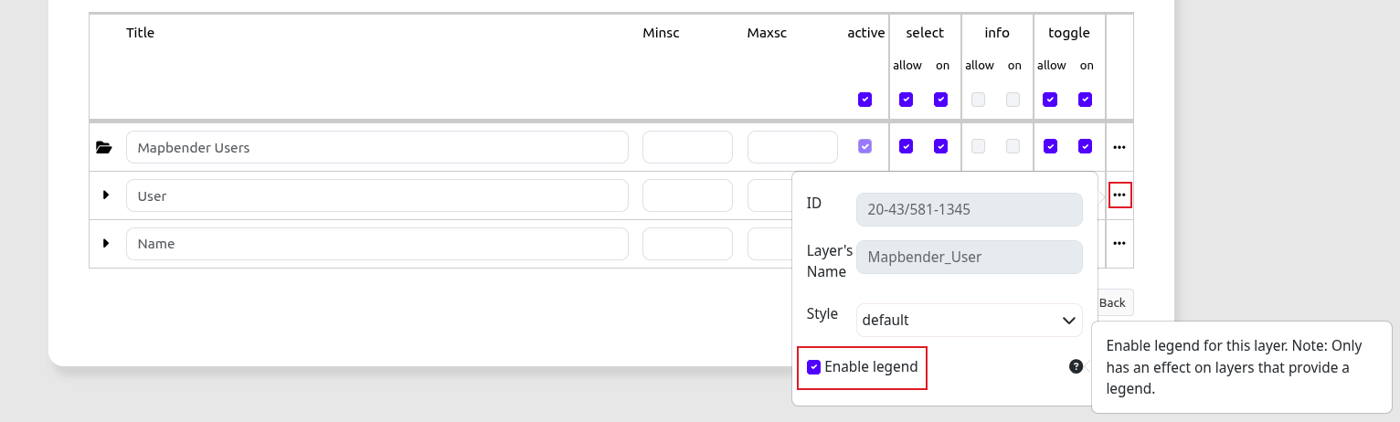This screenshot has height=422, width=1400.
Task: Click Minsc field for Mapbender Users
Action: pos(687,147)
